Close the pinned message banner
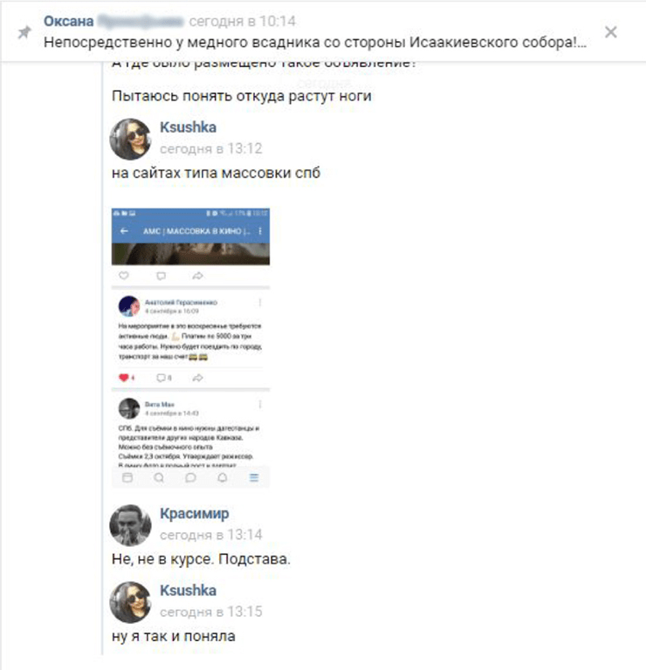 click(611, 32)
